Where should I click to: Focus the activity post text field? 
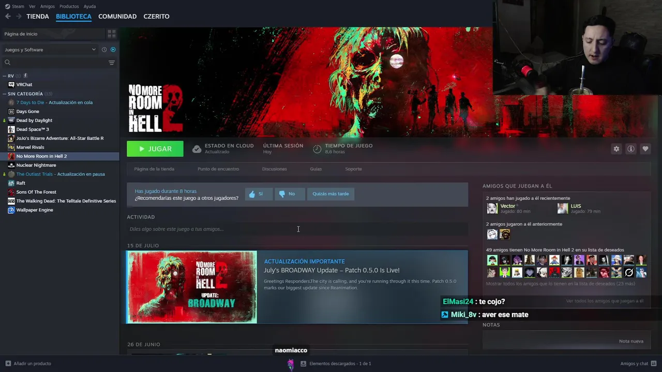(x=297, y=229)
